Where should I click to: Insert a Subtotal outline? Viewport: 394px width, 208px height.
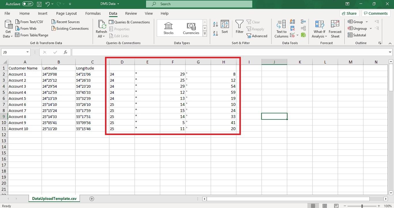[x=357, y=35]
